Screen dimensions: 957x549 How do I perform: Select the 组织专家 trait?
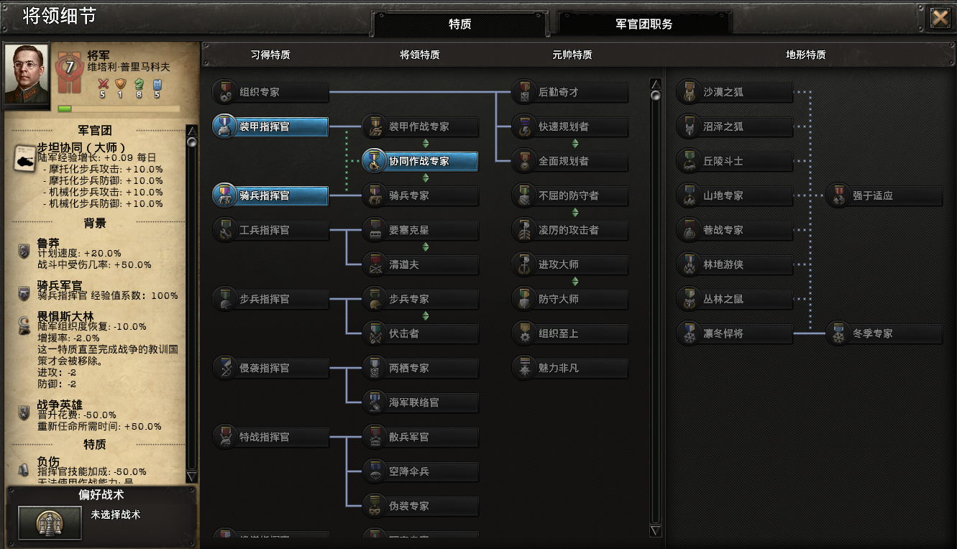271,93
